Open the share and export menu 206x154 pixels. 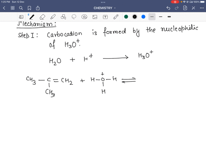(x=38, y=8)
